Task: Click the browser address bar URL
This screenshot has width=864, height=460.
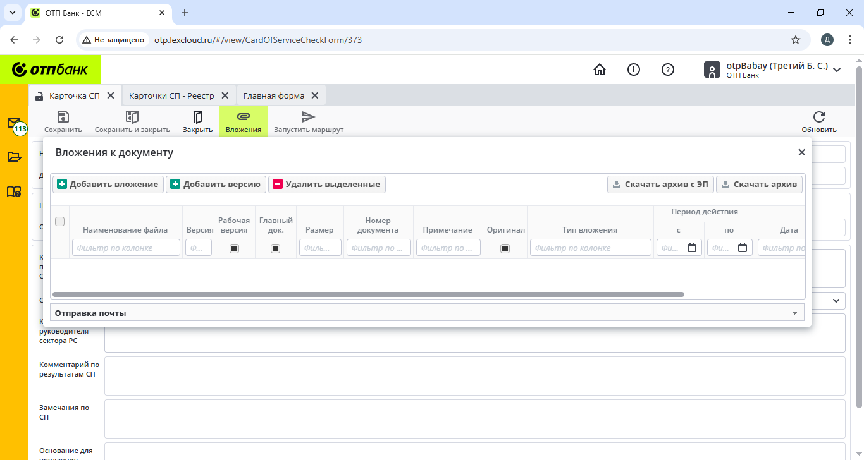Action: tap(258, 40)
